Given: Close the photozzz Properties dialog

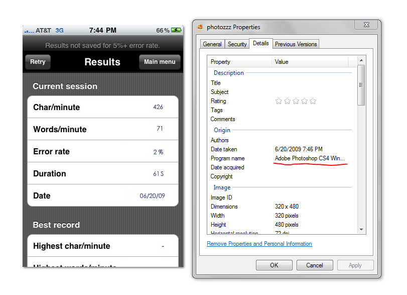Looking at the screenshot, I should click(366, 25).
